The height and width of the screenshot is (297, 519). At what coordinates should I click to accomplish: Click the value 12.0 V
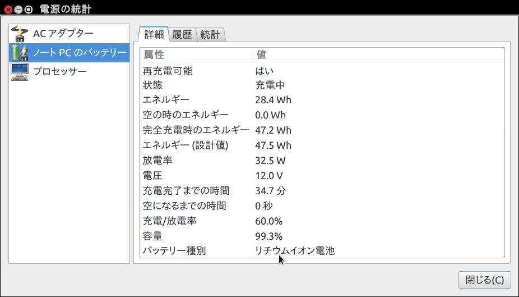pyautogui.click(x=269, y=176)
